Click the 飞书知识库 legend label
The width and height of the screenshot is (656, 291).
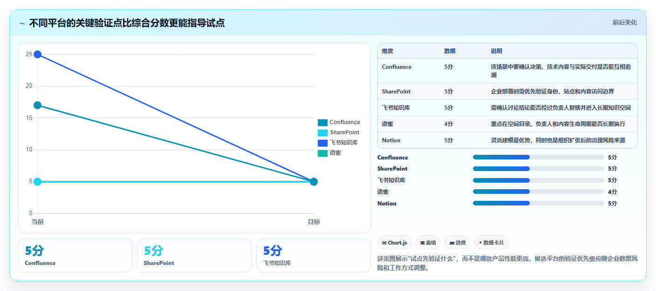(x=343, y=143)
